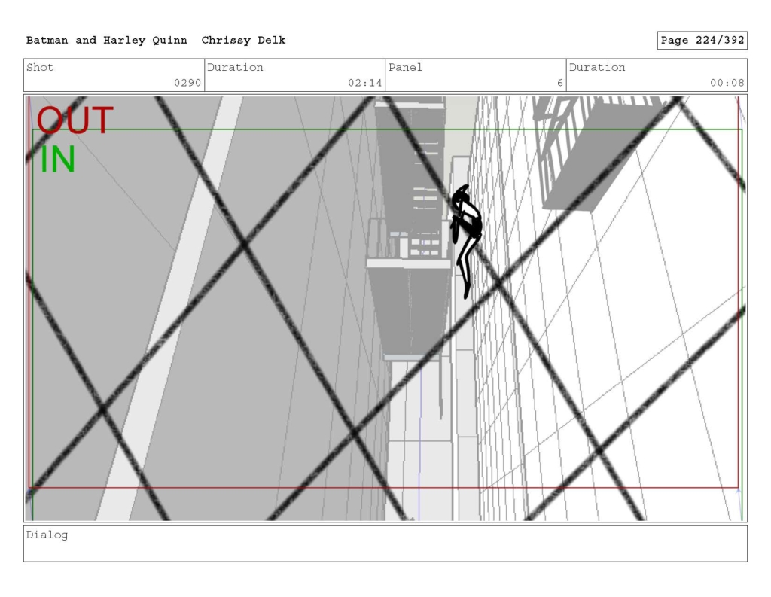Click the artist name 'Chrissy Delk'
Image resolution: width=771 pixels, height=597 pixels.
(x=243, y=41)
